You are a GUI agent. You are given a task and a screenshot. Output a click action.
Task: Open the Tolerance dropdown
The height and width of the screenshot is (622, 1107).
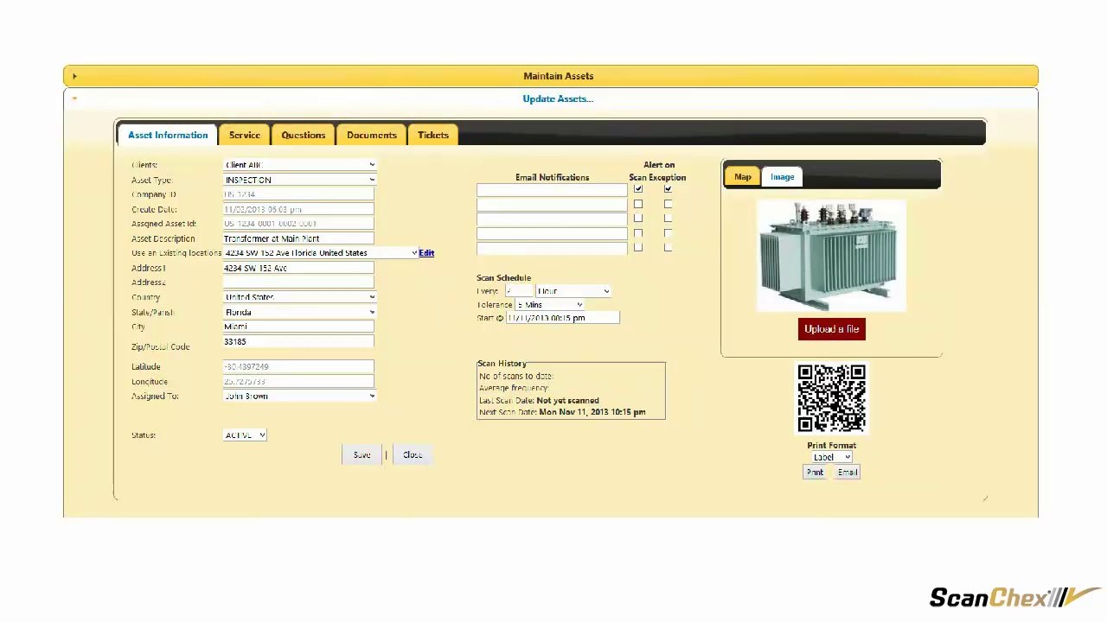point(549,305)
